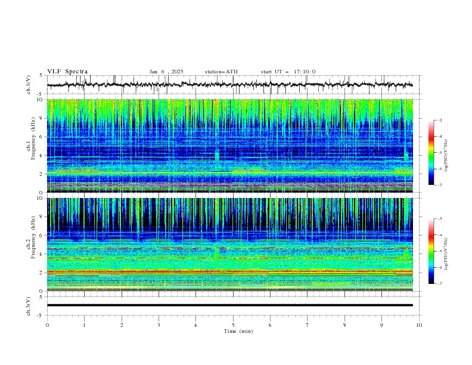472x365 pixels.
Task: Click the ch.1 color scale "log(PSD)(V²/Hz)" label
Action: coord(446,156)
